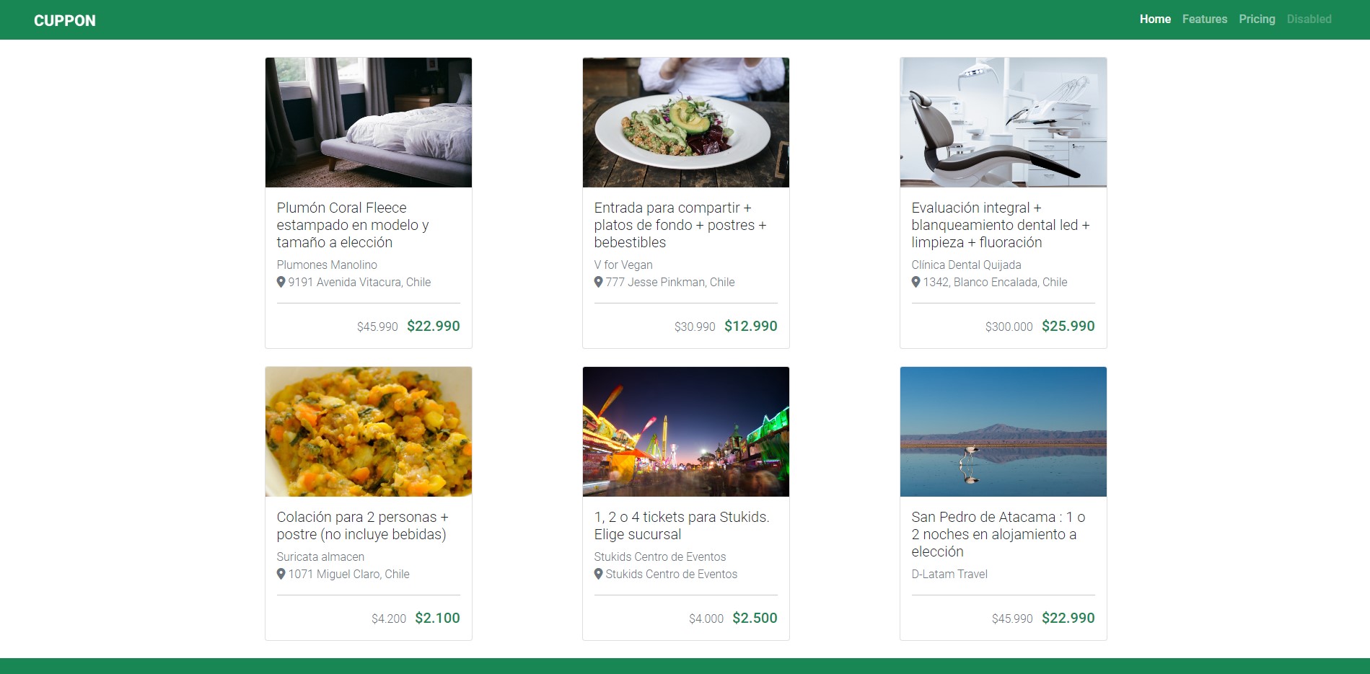Open the flamingo lake landscape image

tap(1004, 432)
